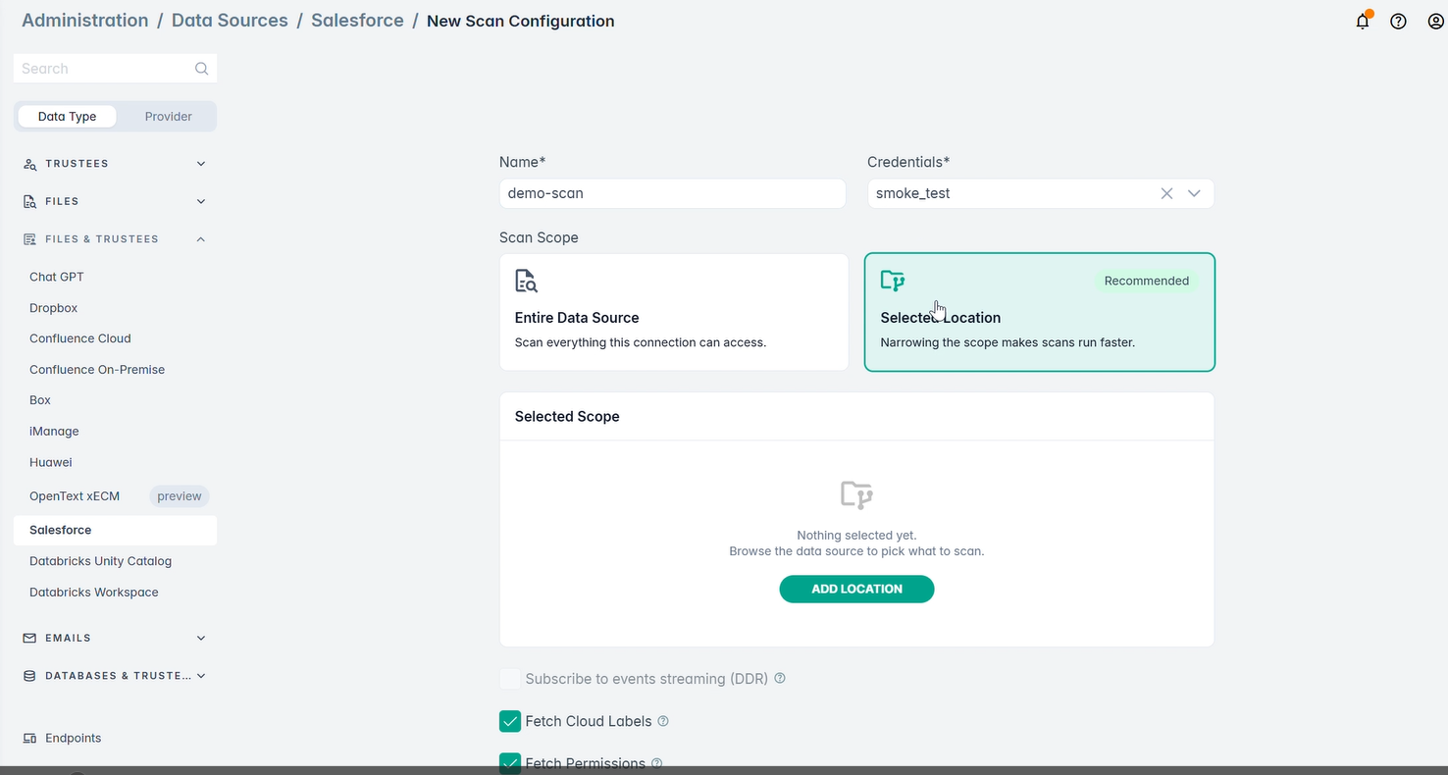Switch to the Provider tab
This screenshot has height=775, width=1448.
coord(169,116)
